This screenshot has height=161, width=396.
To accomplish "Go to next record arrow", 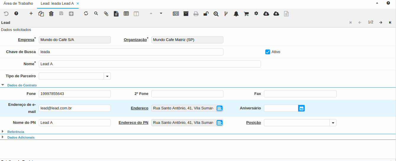I will point(381,22).
